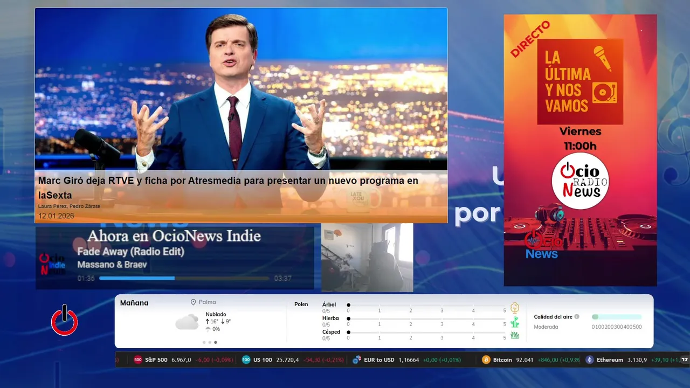Click the air quality indicator bar
Image resolution: width=690 pixels, height=388 pixels.
coord(617,317)
